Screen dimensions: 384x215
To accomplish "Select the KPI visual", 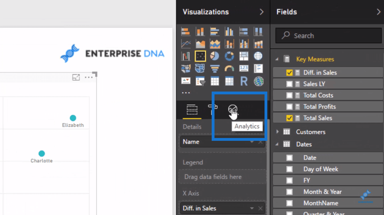I will click(x=186, y=81).
